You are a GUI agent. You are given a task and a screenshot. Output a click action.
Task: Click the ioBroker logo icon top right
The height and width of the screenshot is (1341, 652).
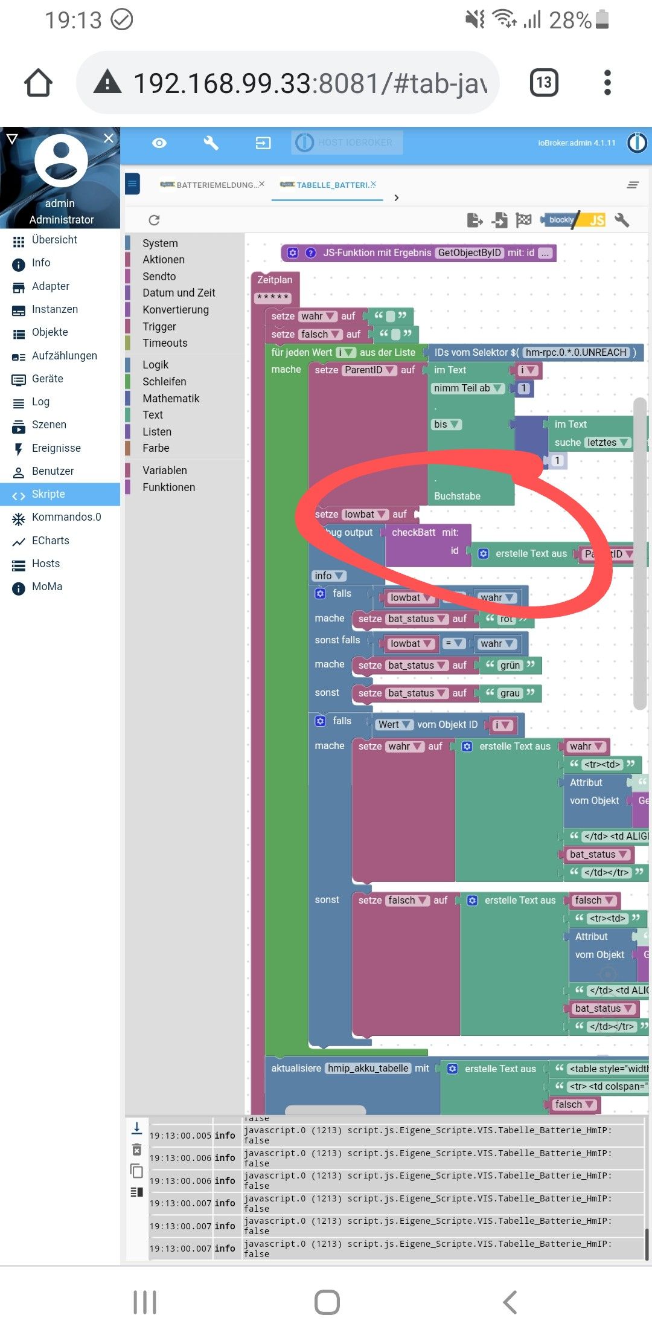(637, 143)
